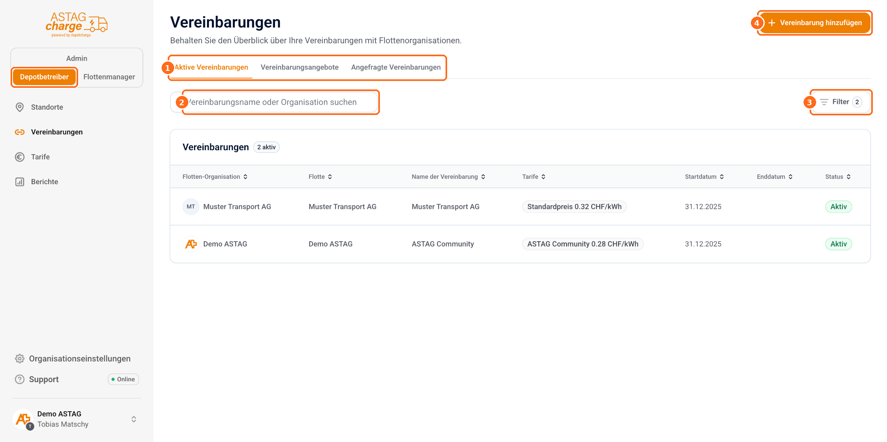Click the Standardpreis 0.32 CHF/kWh tariff chip
The height and width of the screenshot is (442, 887).
click(x=574, y=207)
